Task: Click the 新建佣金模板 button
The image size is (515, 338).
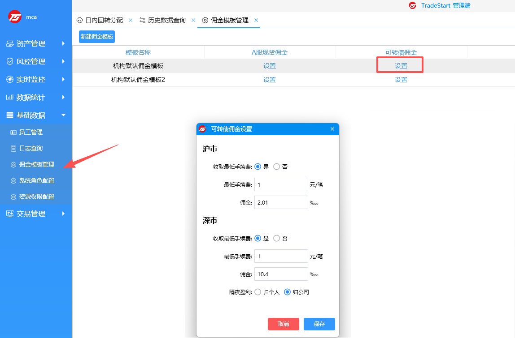Action: point(96,37)
